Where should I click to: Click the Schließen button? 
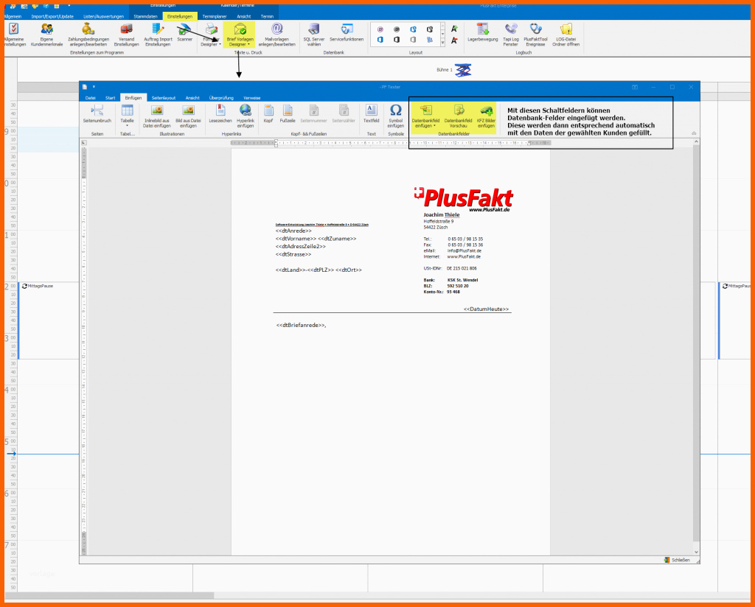(x=677, y=560)
